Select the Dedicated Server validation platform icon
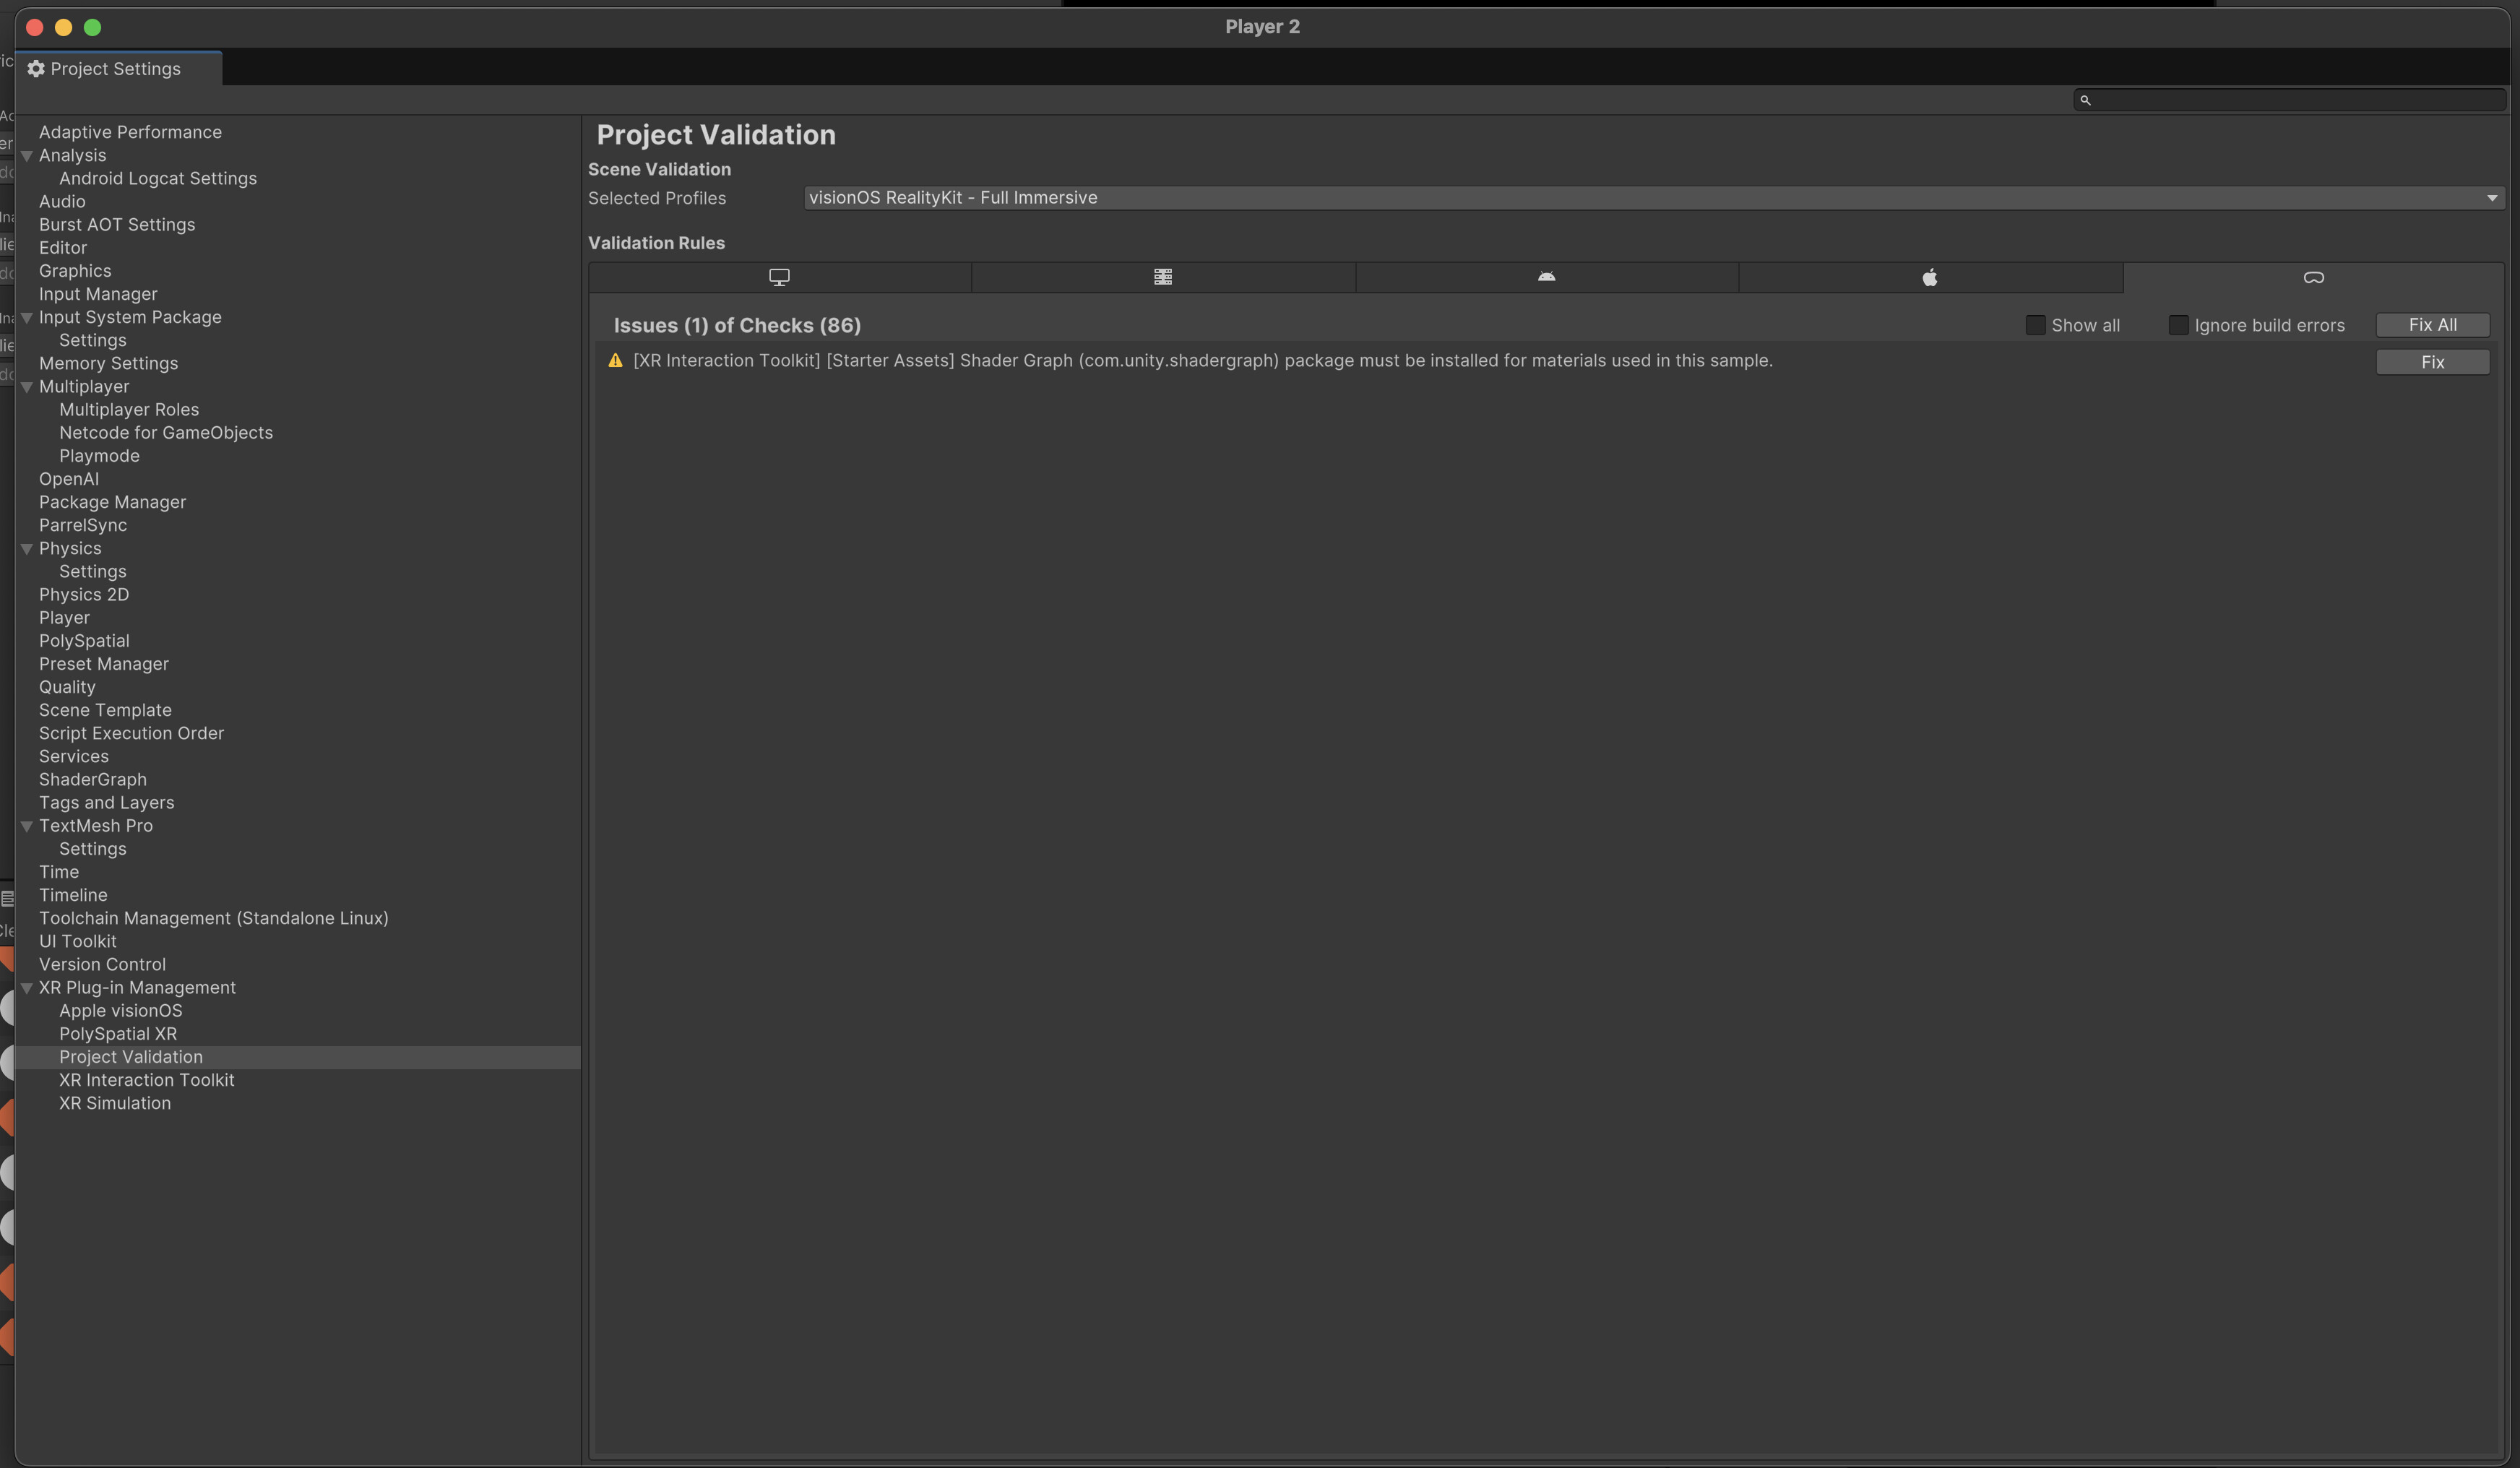Image resolution: width=2520 pixels, height=1468 pixels. 1163,277
